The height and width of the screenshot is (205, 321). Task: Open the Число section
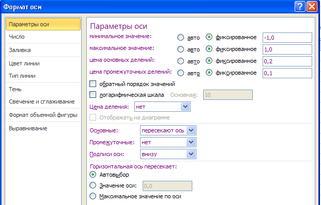43,37
